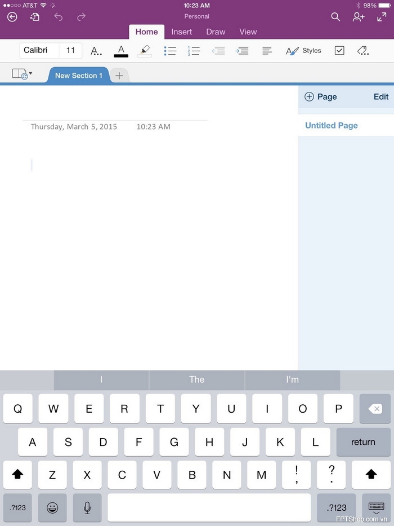Open the Styles gallery
Image resolution: width=394 pixels, height=526 pixels.
coord(303,51)
